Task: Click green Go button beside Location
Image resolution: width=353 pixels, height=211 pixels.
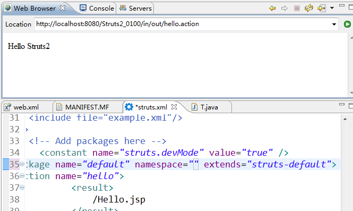Action: [x=347, y=24]
